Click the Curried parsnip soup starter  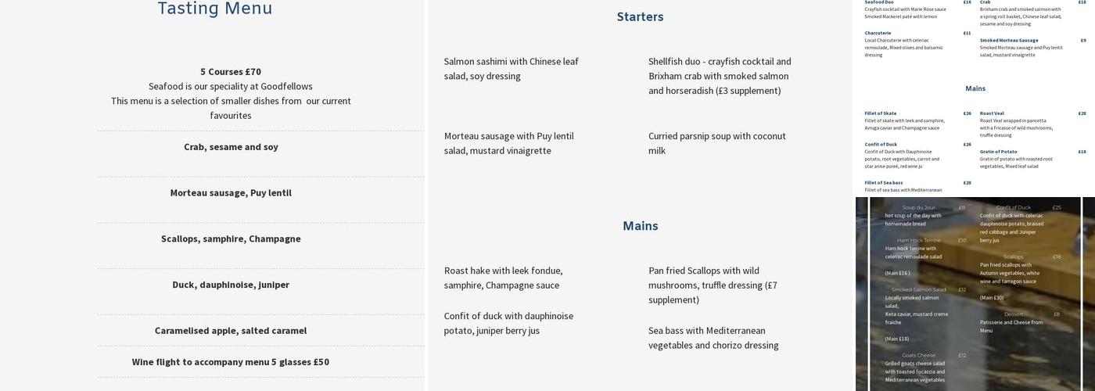717,143
